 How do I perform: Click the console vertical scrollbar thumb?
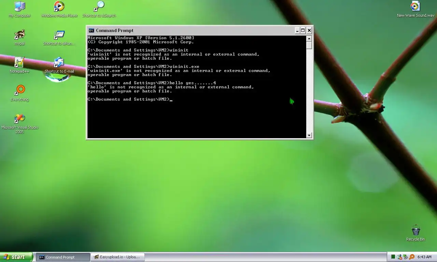click(x=309, y=45)
